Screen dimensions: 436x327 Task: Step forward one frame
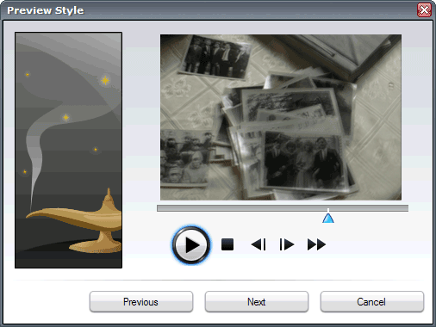coord(287,244)
